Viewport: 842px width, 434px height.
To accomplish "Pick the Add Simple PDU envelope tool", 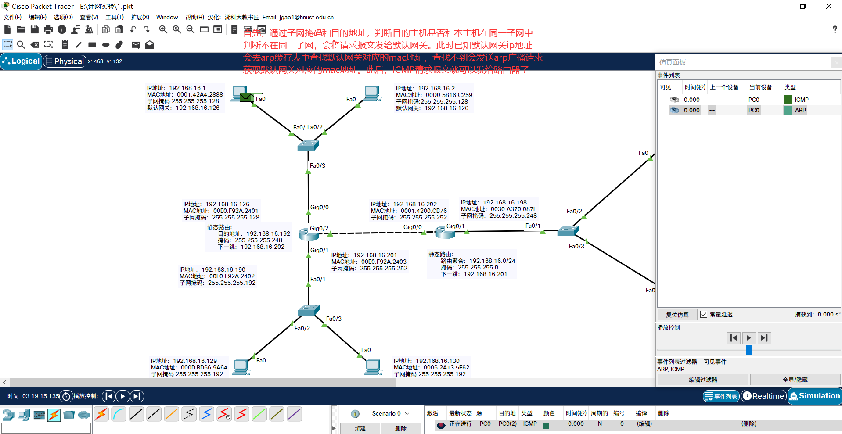I will 136,45.
